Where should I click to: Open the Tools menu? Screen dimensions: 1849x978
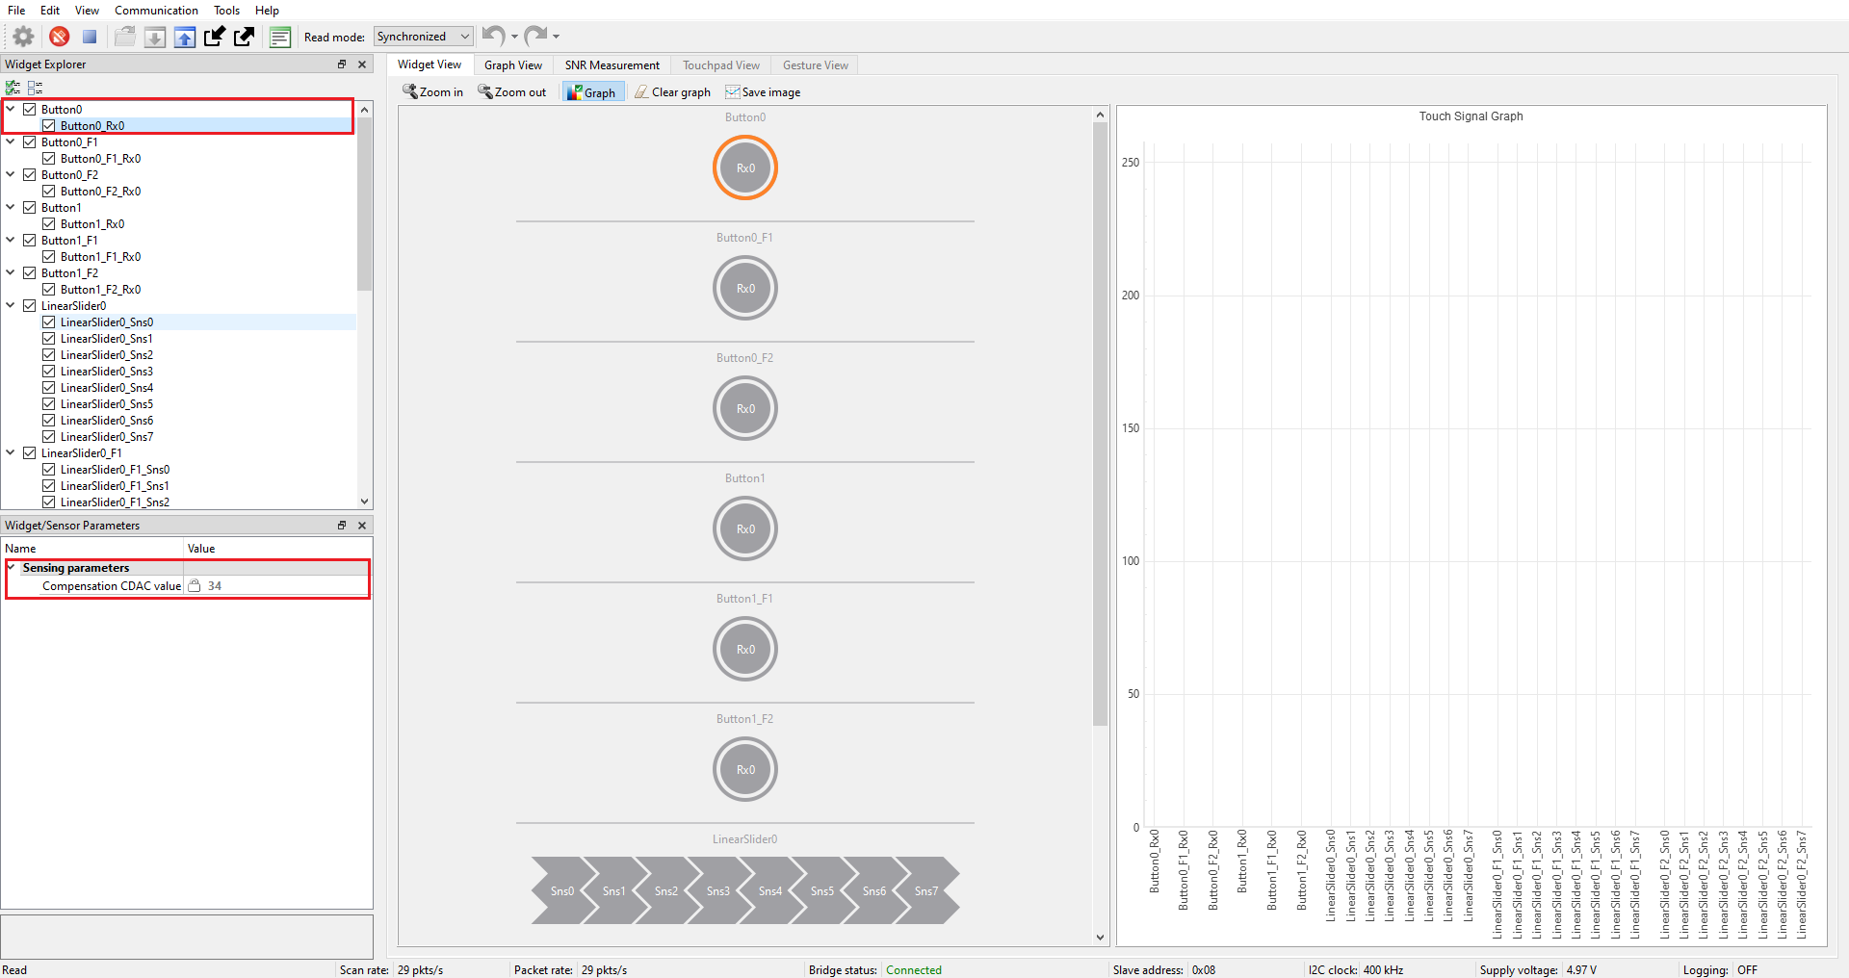[226, 11]
